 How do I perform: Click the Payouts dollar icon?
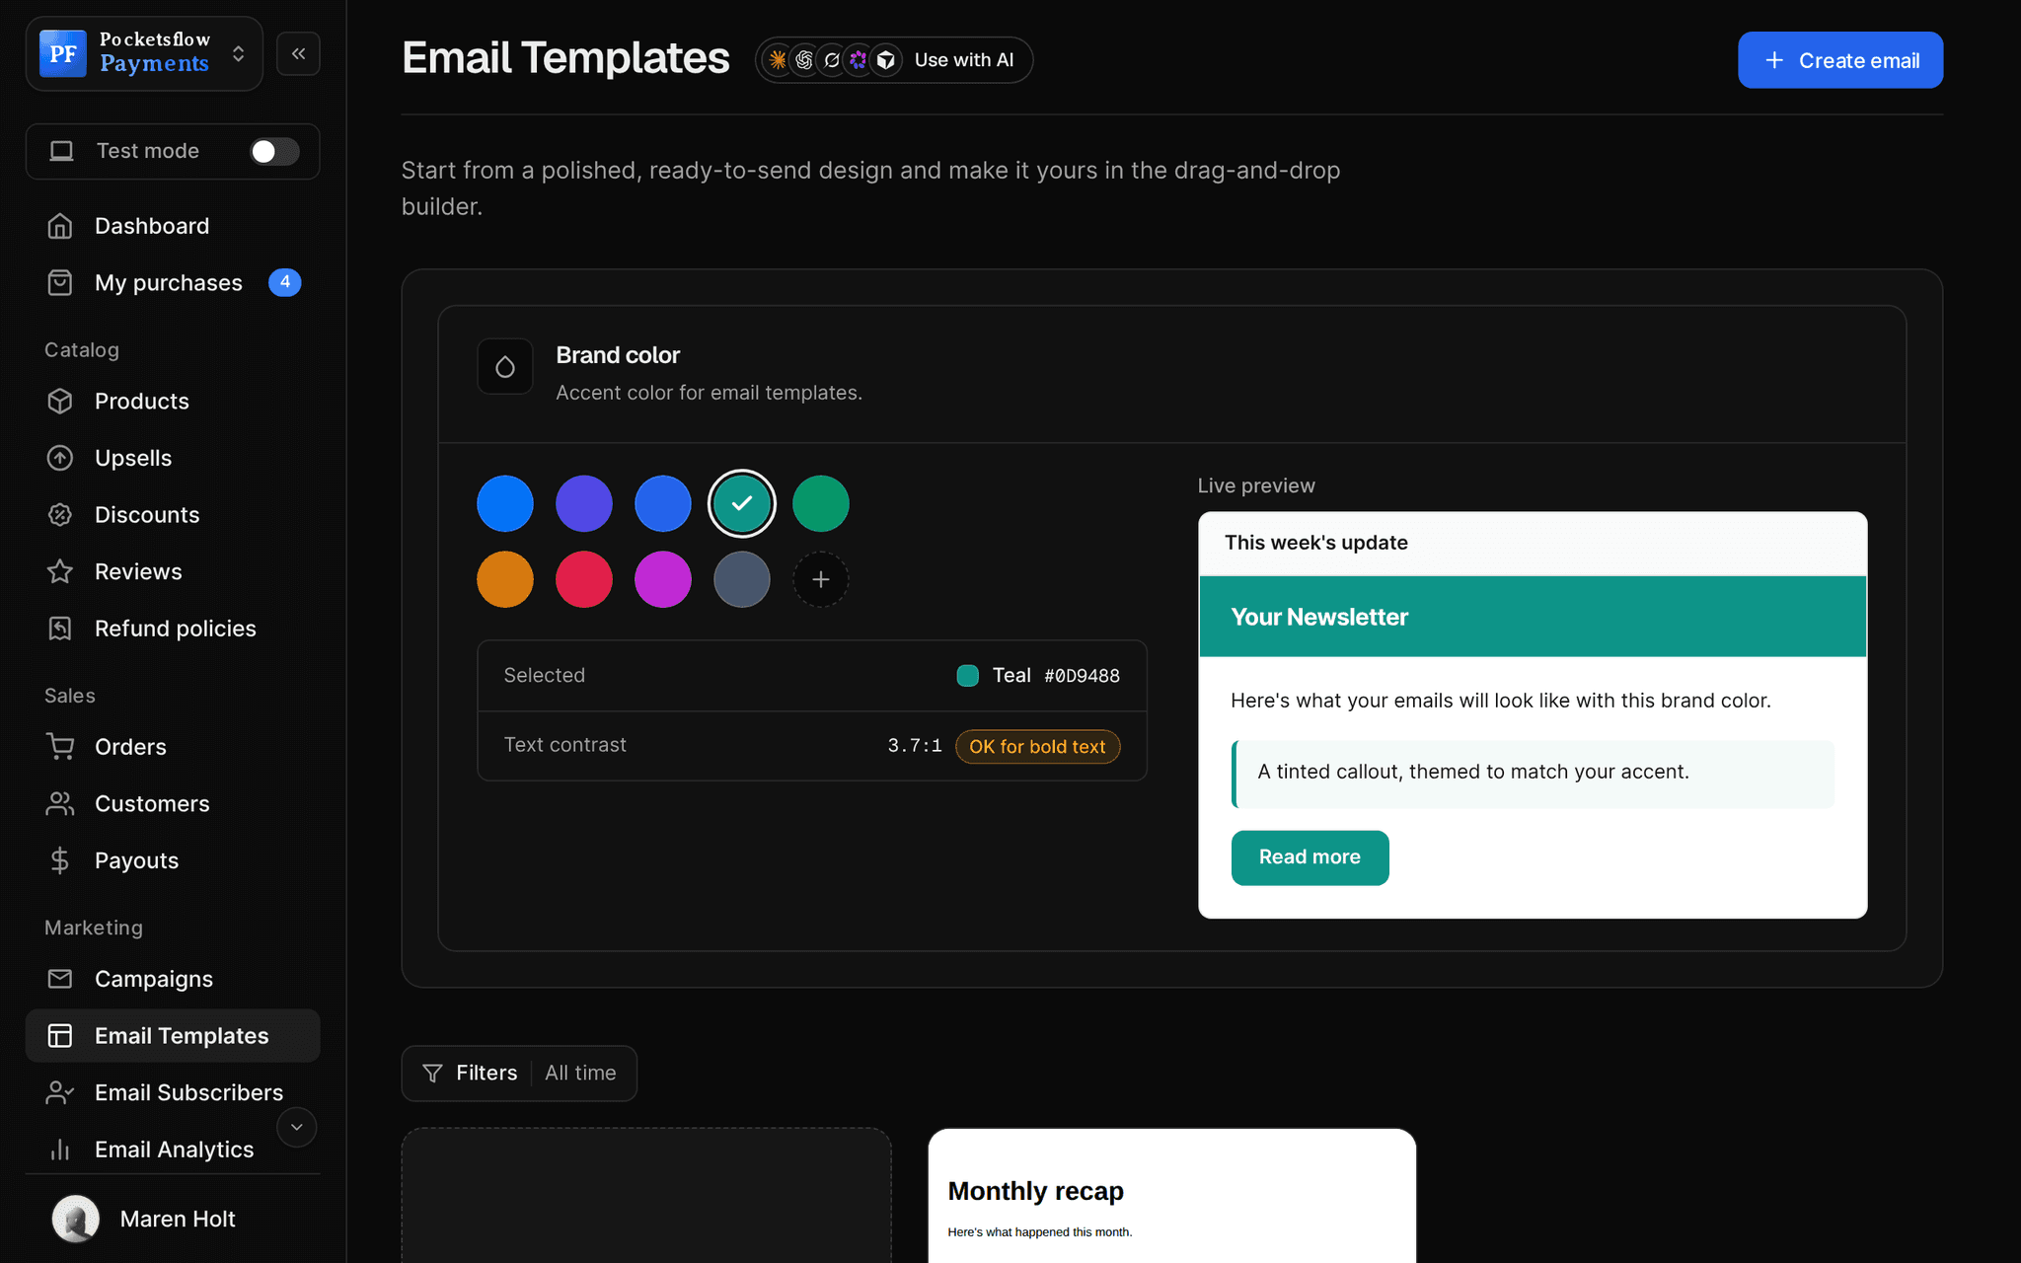[60, 860]
